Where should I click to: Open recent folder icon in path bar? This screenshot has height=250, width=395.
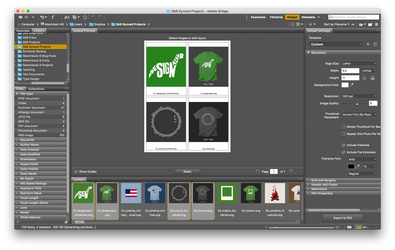[x=362, y=24]
